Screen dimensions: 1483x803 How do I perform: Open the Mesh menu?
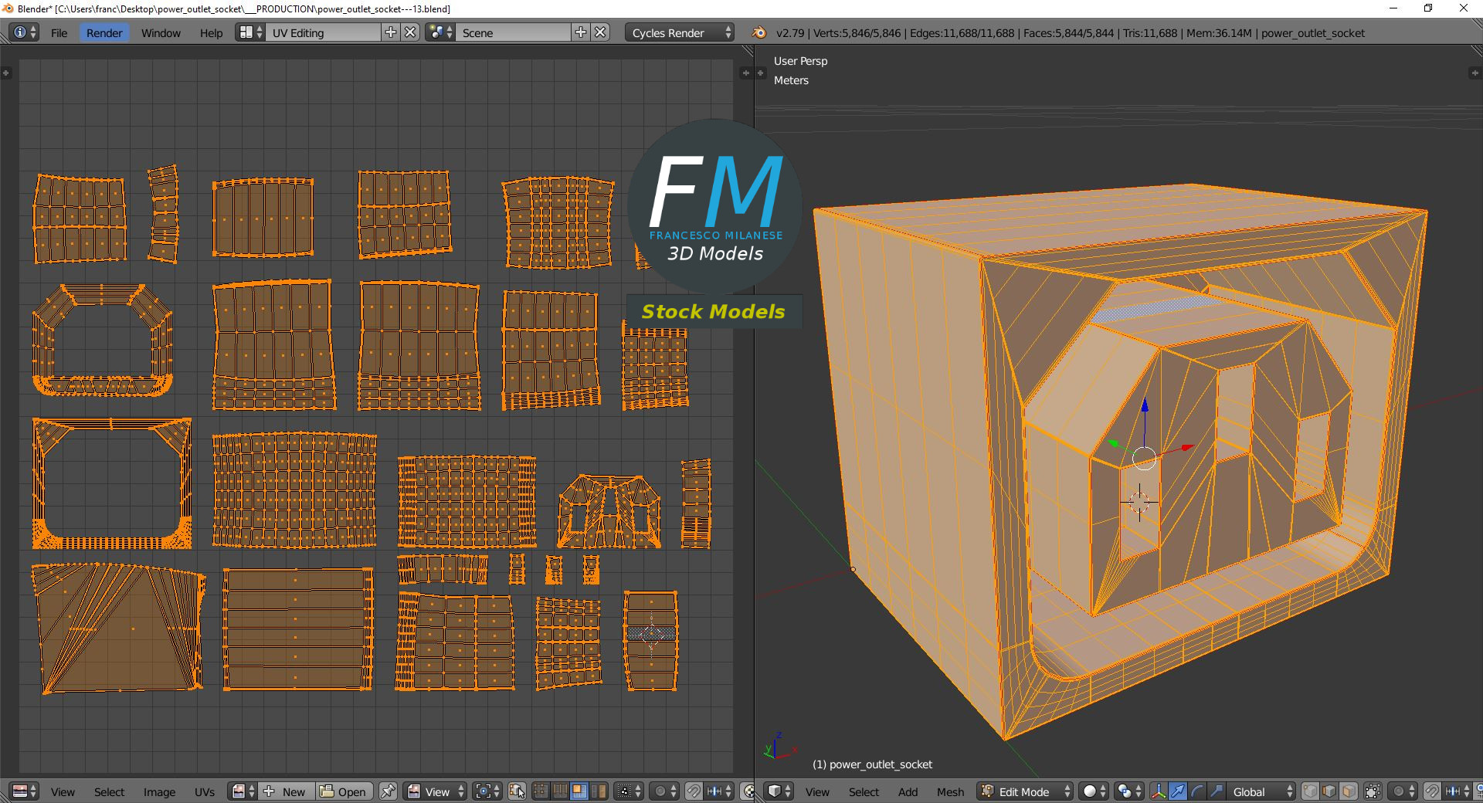tap(950, 791)
